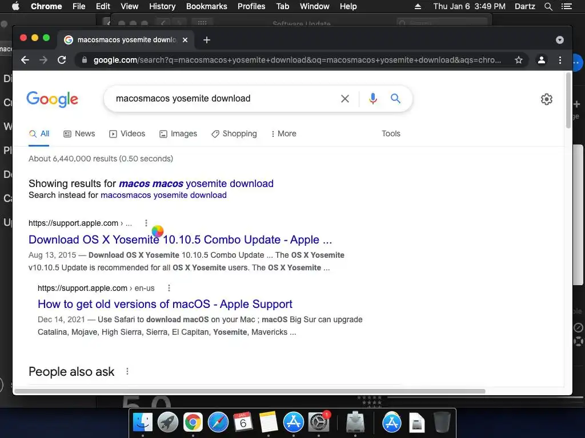
Task: Click the address bar URL
Action: pyautogui.click(x=297, y=60)
